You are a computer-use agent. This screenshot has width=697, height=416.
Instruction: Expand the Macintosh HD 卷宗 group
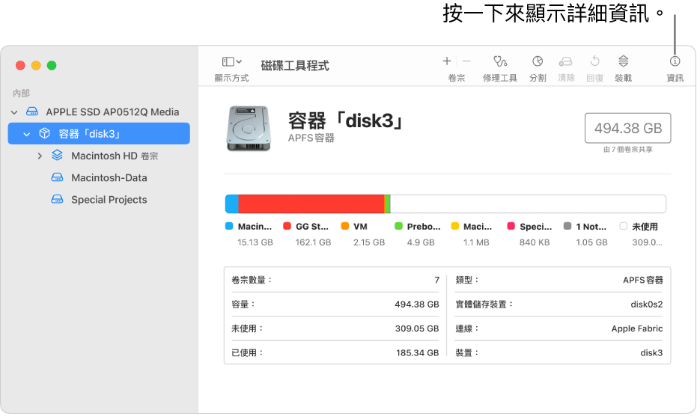coord(40,156)
